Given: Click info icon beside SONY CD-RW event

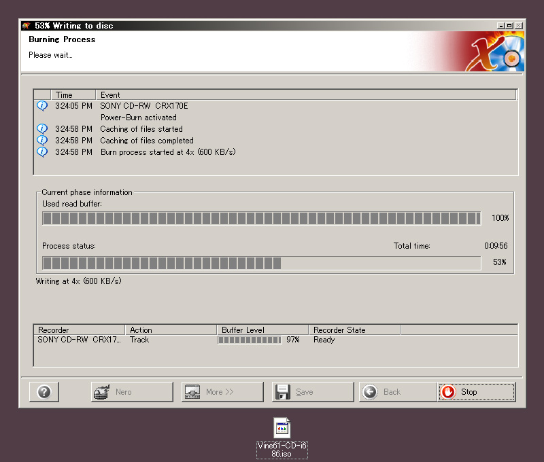Looking at the screenshot, I should pyautogui.click(x=42, y=106).
